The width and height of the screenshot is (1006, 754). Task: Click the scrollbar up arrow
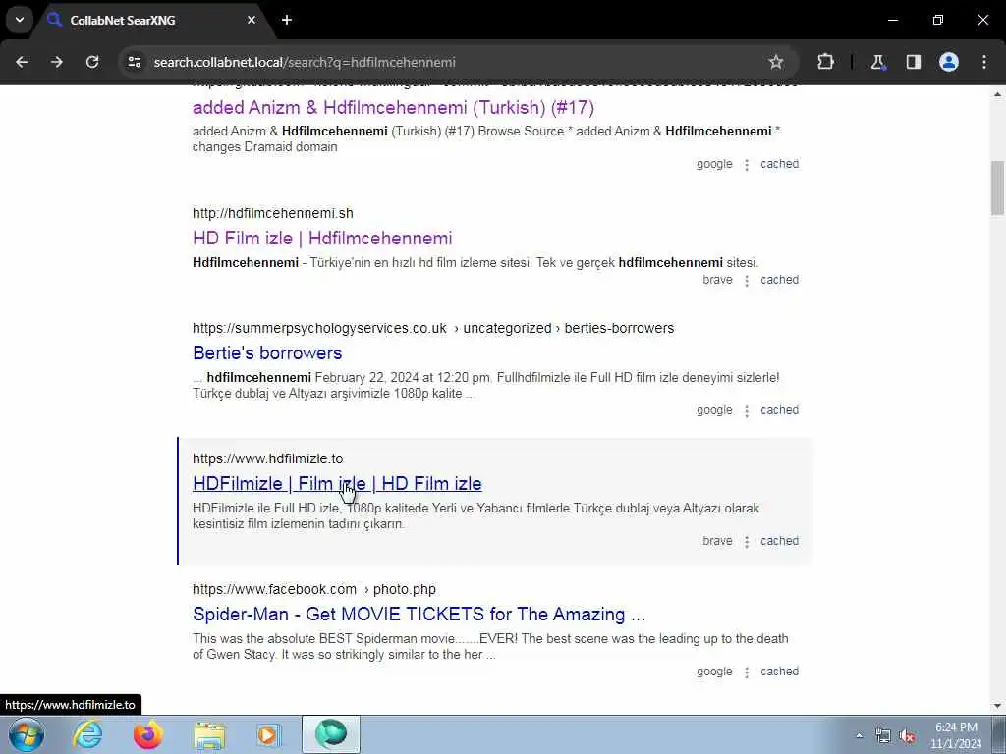coord(997,94)
